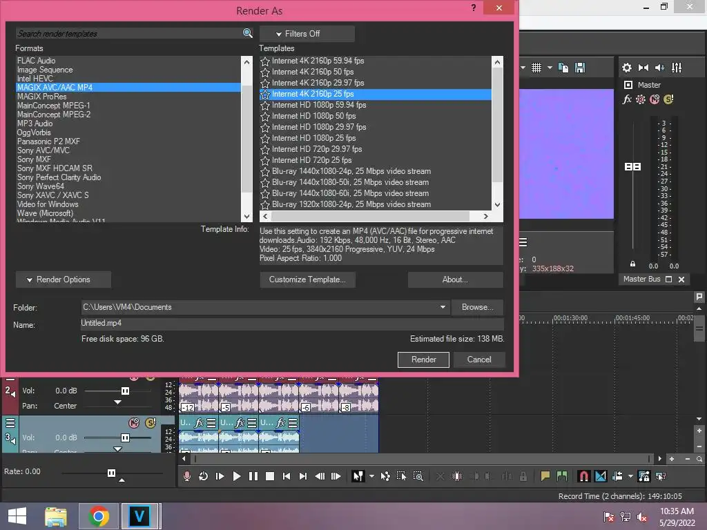Click the Render As help question mark
This screenshot has width=707, height=530.
point(474,8)
